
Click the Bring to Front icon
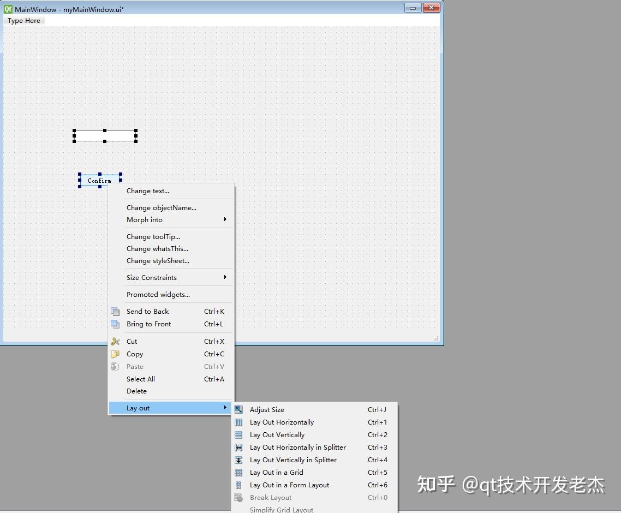click(116, 324)
